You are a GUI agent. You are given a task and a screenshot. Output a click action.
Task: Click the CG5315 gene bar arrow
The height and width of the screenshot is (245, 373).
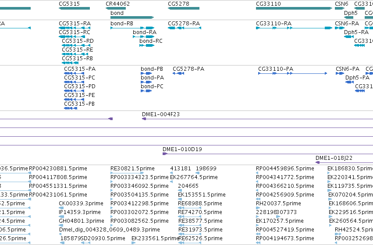[74, 8]
